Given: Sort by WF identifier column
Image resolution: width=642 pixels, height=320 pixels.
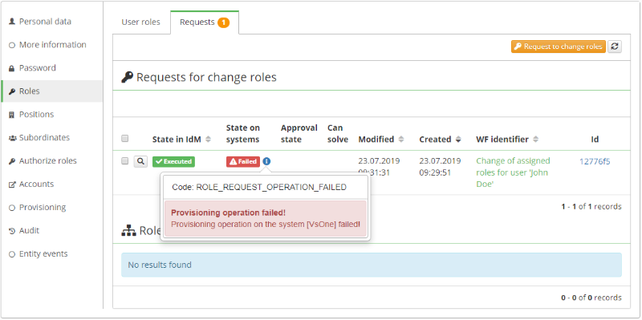Looking at the screenshot, I should coord(507,140).
